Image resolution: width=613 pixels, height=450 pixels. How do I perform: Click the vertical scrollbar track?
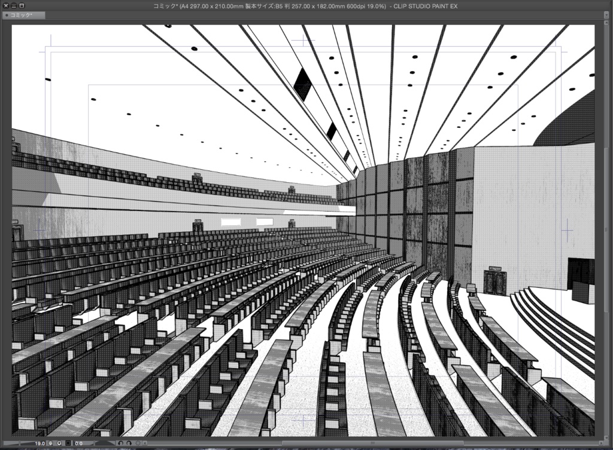pyautogui.click(x=608, y=230)
